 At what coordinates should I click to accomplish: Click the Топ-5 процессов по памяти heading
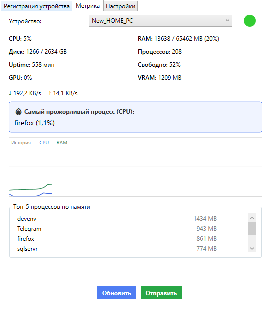point(52,207)
